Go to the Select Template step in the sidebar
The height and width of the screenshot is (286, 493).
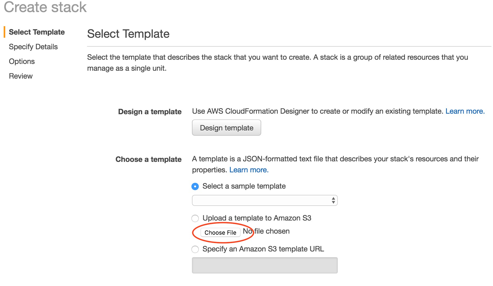[x=37, y=32]
